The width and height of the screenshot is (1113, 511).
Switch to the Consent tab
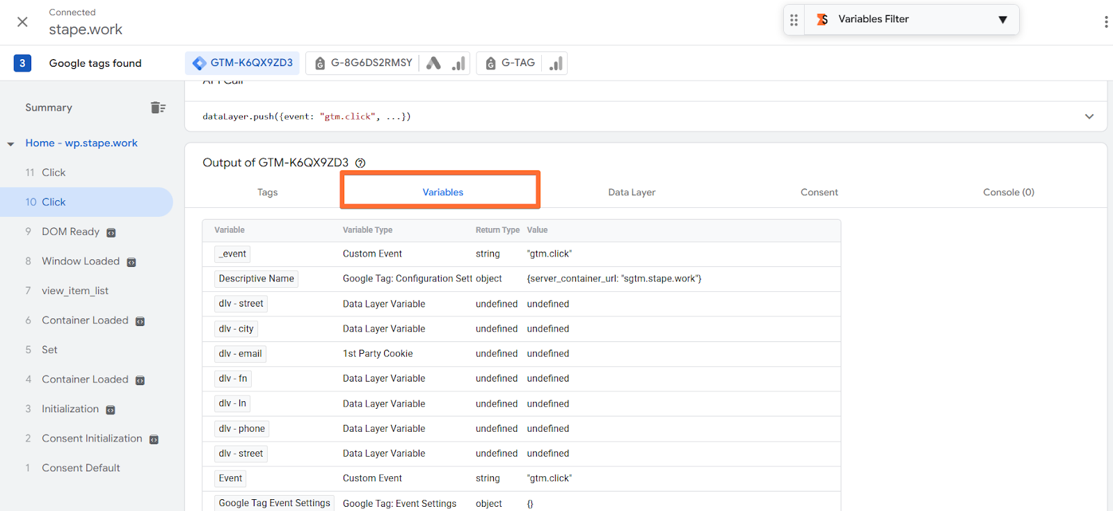819,193
